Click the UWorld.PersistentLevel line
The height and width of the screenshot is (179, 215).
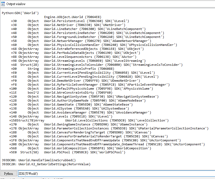[x=70, y=21]
